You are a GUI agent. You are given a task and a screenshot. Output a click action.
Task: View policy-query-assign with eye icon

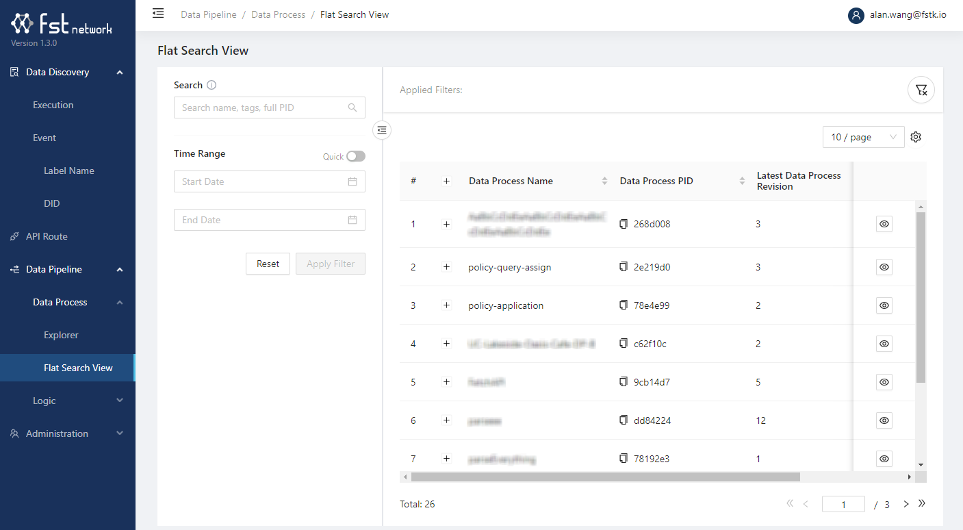pyautogui.click(x=884, y=267)
